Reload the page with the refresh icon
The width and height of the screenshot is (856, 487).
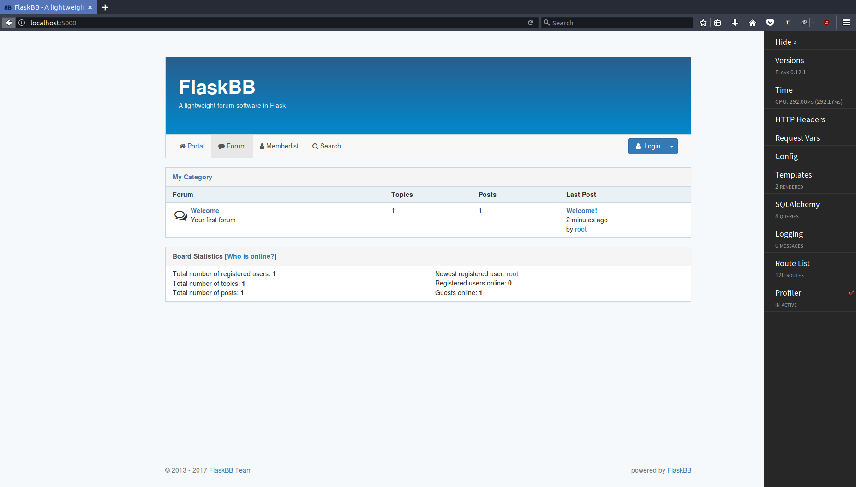531,23
